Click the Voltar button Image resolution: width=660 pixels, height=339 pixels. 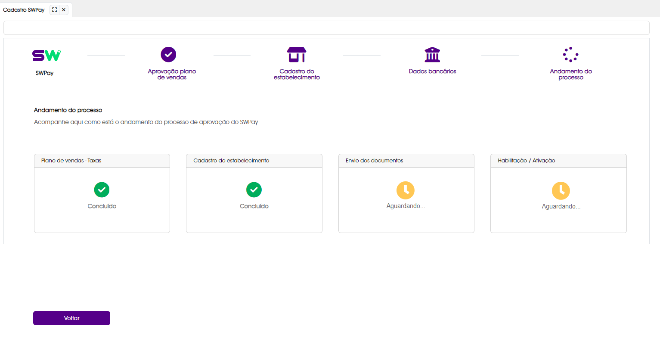(71, 318)
